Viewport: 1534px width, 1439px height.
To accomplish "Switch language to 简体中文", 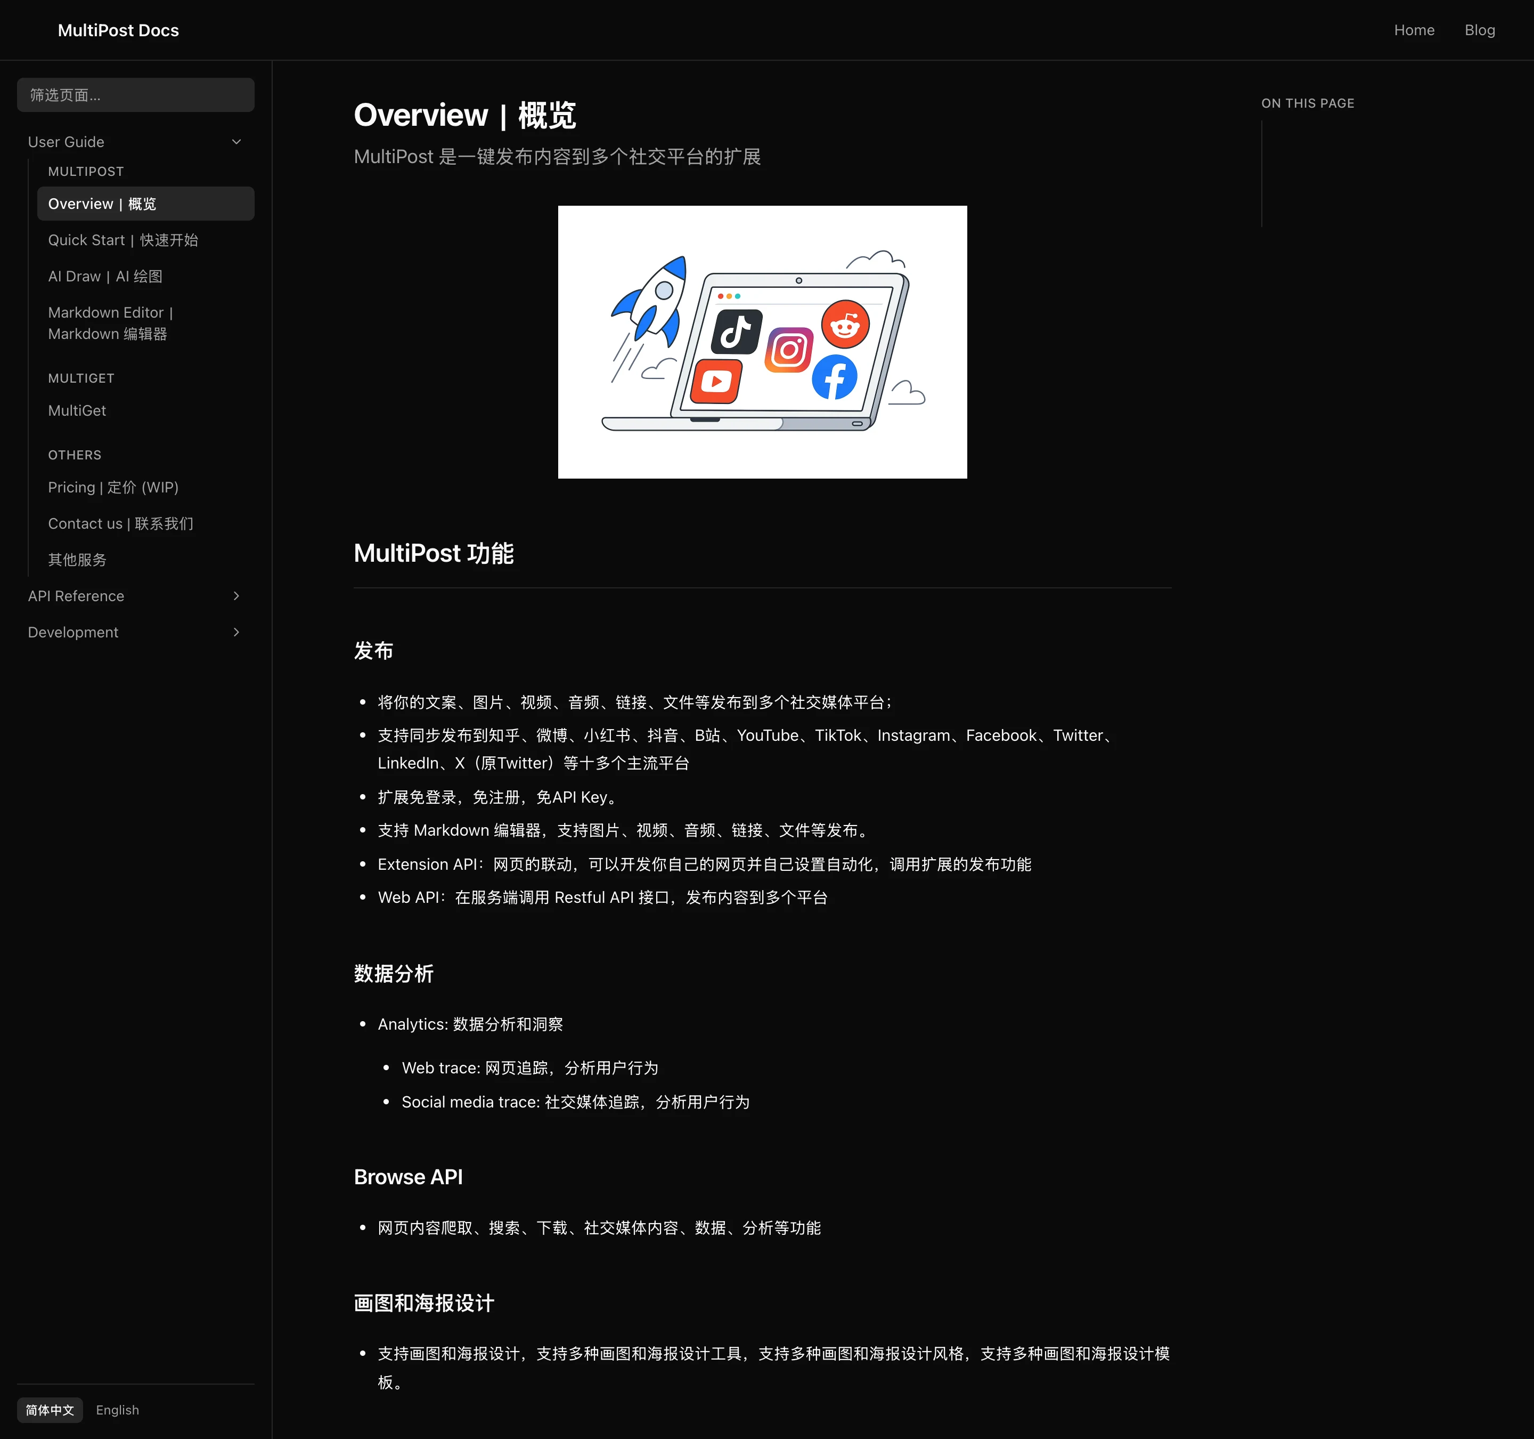I will click(50, 1410).
